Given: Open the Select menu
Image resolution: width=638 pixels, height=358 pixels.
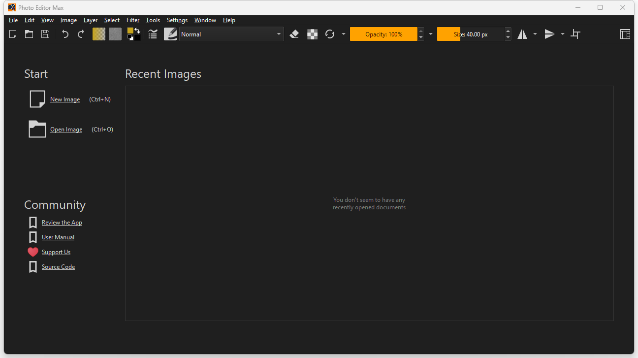Looking at the screenshot, I should click(x=112, y=20).
